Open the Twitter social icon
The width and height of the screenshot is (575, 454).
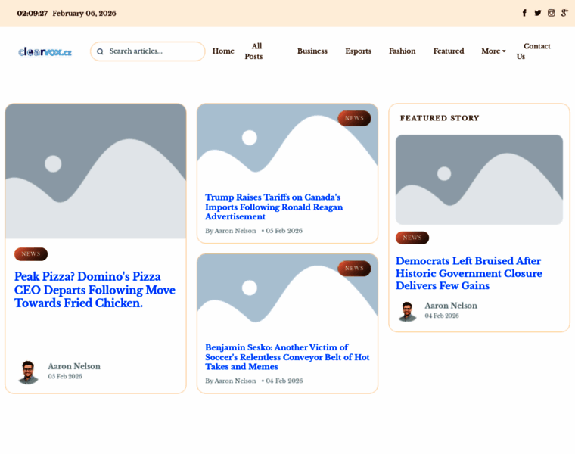pos(538,13)
